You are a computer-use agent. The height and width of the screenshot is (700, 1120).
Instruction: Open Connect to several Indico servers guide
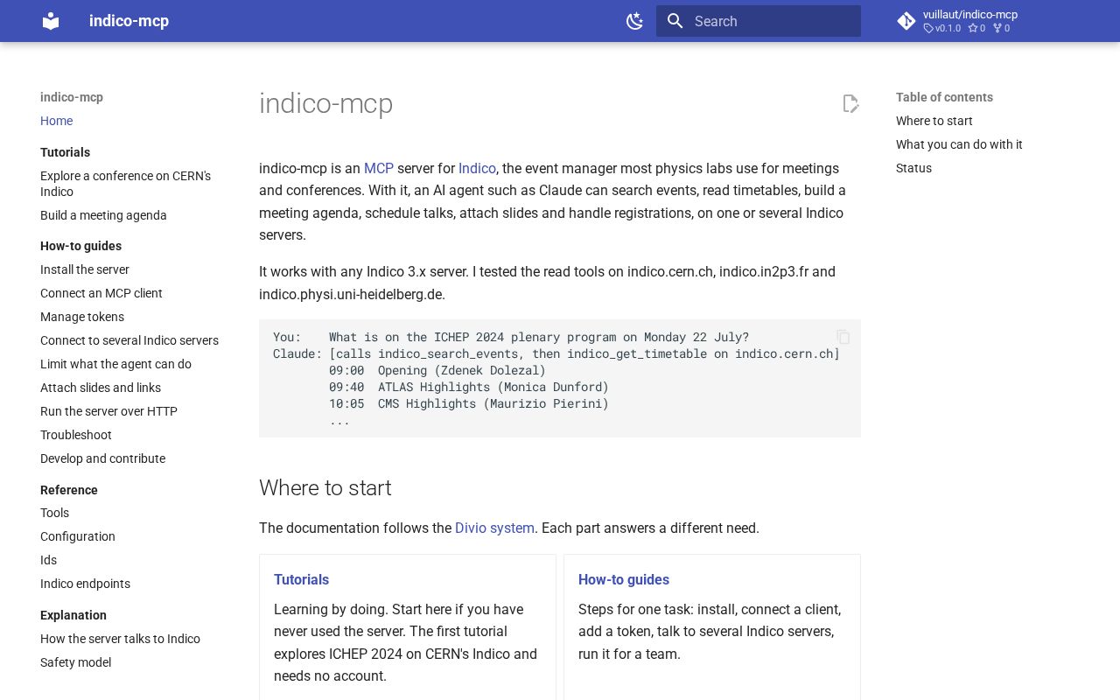[x=129, y=340]
